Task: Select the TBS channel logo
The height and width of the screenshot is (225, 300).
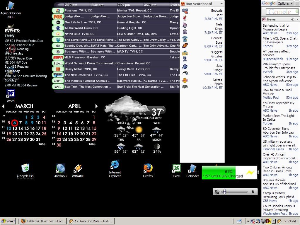Action: (58, 40)
